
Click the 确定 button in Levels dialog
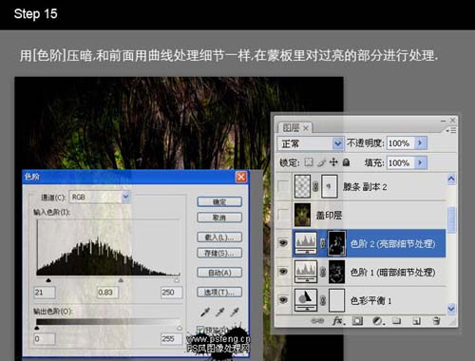click(219, 202)
